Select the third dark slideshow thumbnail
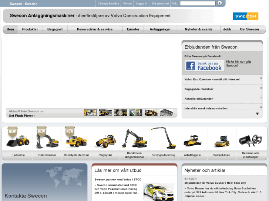The width and height of the screenshot is (269, 201). click(121, 112)
